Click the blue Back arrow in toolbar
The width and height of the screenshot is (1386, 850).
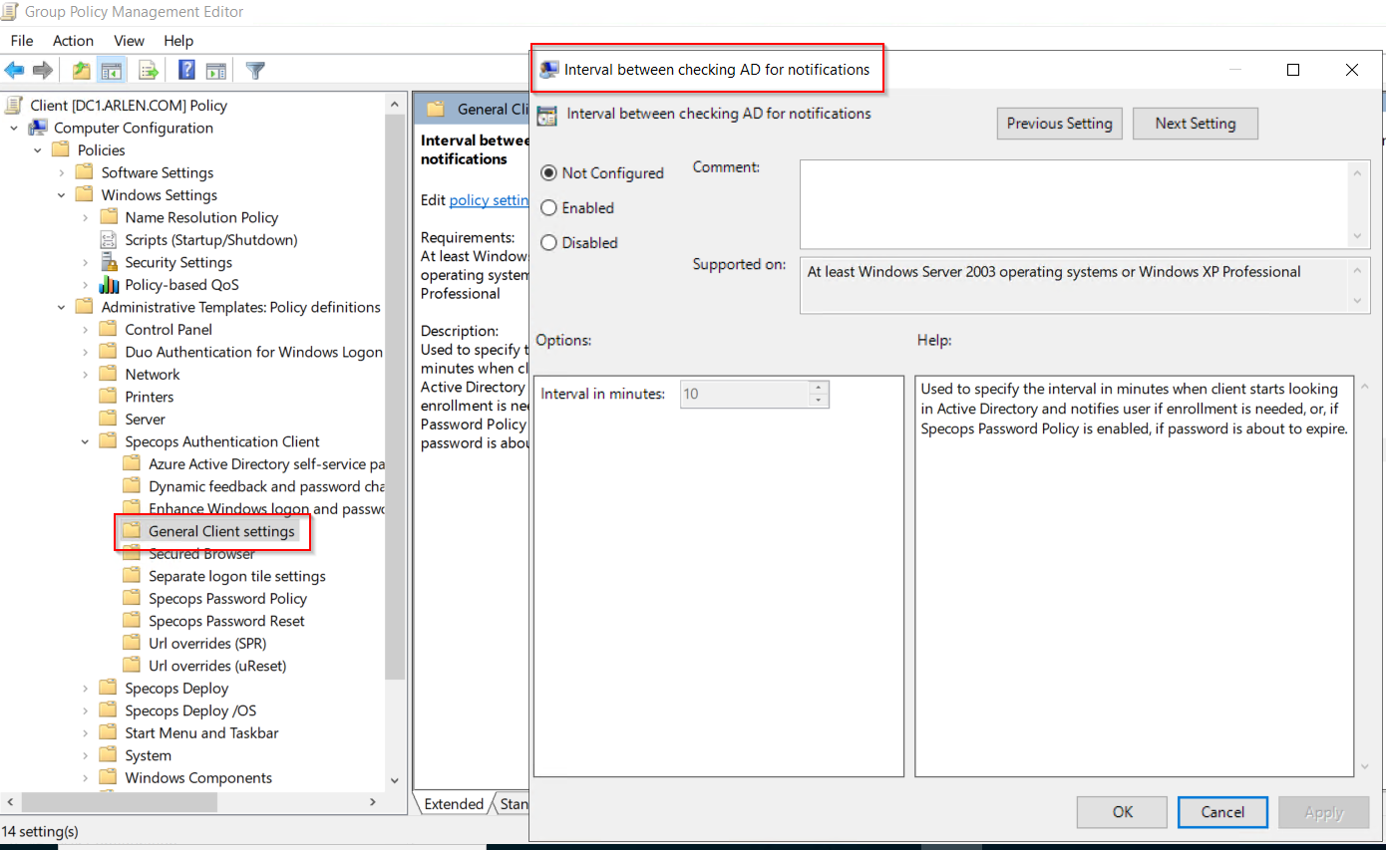[x=14, y=71]
